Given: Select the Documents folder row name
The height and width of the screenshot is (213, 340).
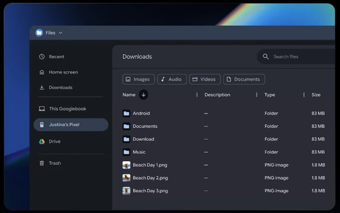Looking at the screenshot, I should pyautogui.click(x=145, y=127).
